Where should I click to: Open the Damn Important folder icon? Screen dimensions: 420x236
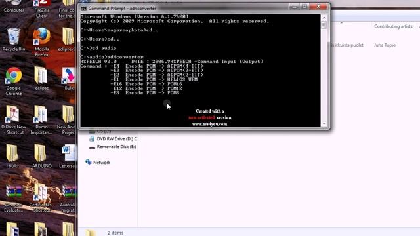tap(41, 120)
